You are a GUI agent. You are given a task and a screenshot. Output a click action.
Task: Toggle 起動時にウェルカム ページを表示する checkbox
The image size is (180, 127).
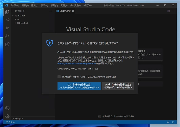pyautogui.click(x=99, y=117)
